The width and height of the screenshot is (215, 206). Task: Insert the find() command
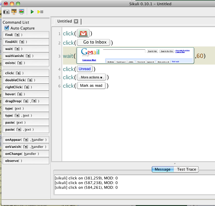pos(26,35)
